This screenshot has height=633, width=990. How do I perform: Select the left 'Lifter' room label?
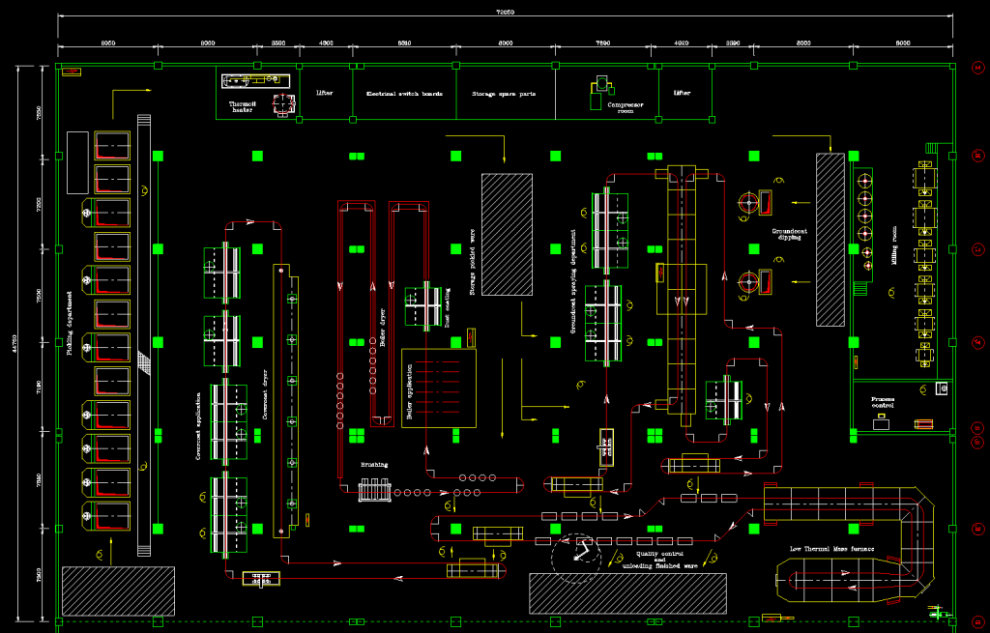[x=324, y=94]
